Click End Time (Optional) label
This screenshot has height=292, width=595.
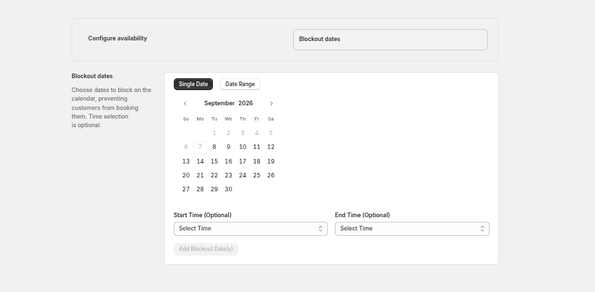click(362, 215)
